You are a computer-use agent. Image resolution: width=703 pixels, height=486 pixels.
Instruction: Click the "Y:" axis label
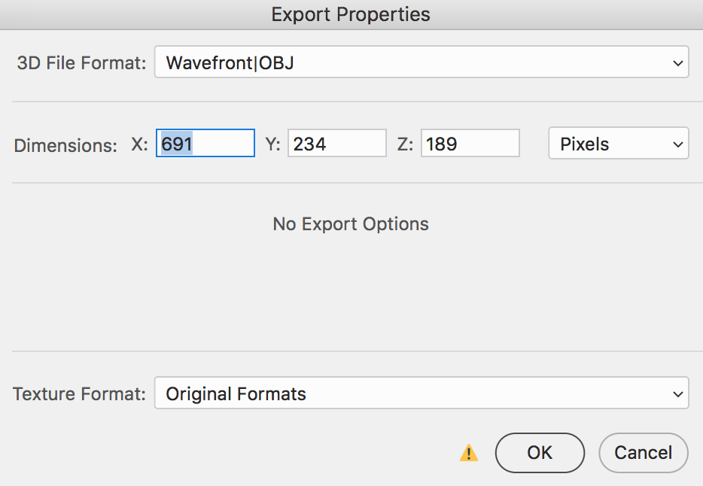pos(272,144)
